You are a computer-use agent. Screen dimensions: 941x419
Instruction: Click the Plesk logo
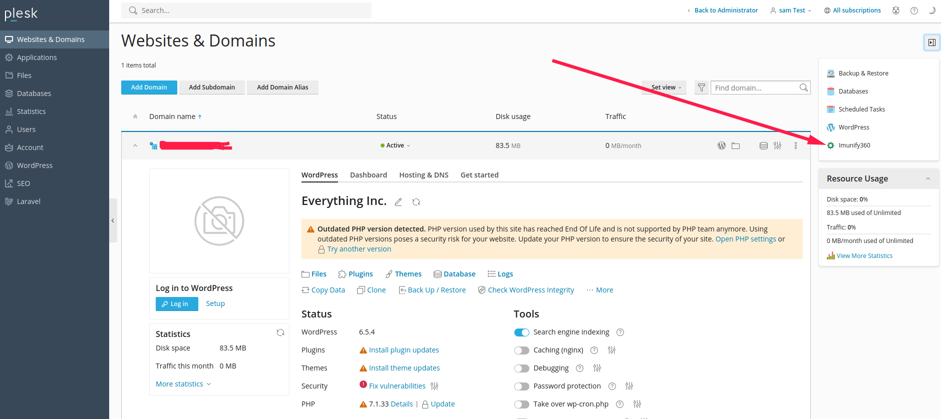pos(21,13)
